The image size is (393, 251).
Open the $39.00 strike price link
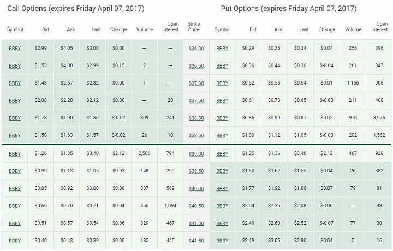[196, 154]
